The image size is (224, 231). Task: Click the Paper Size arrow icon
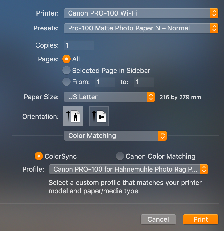pyautogui.click(x=151, y=97)
